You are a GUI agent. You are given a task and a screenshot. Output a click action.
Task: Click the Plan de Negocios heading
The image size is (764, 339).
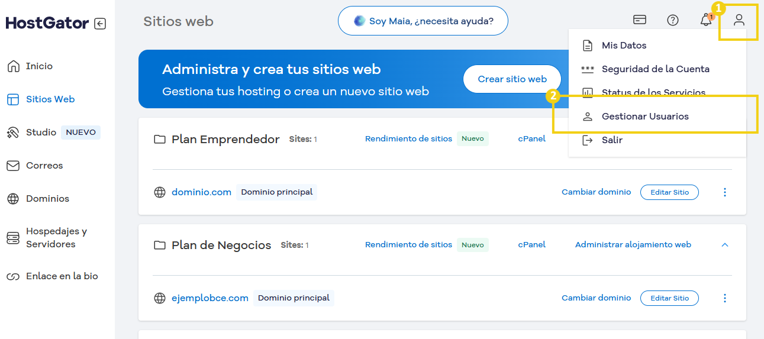221,246
